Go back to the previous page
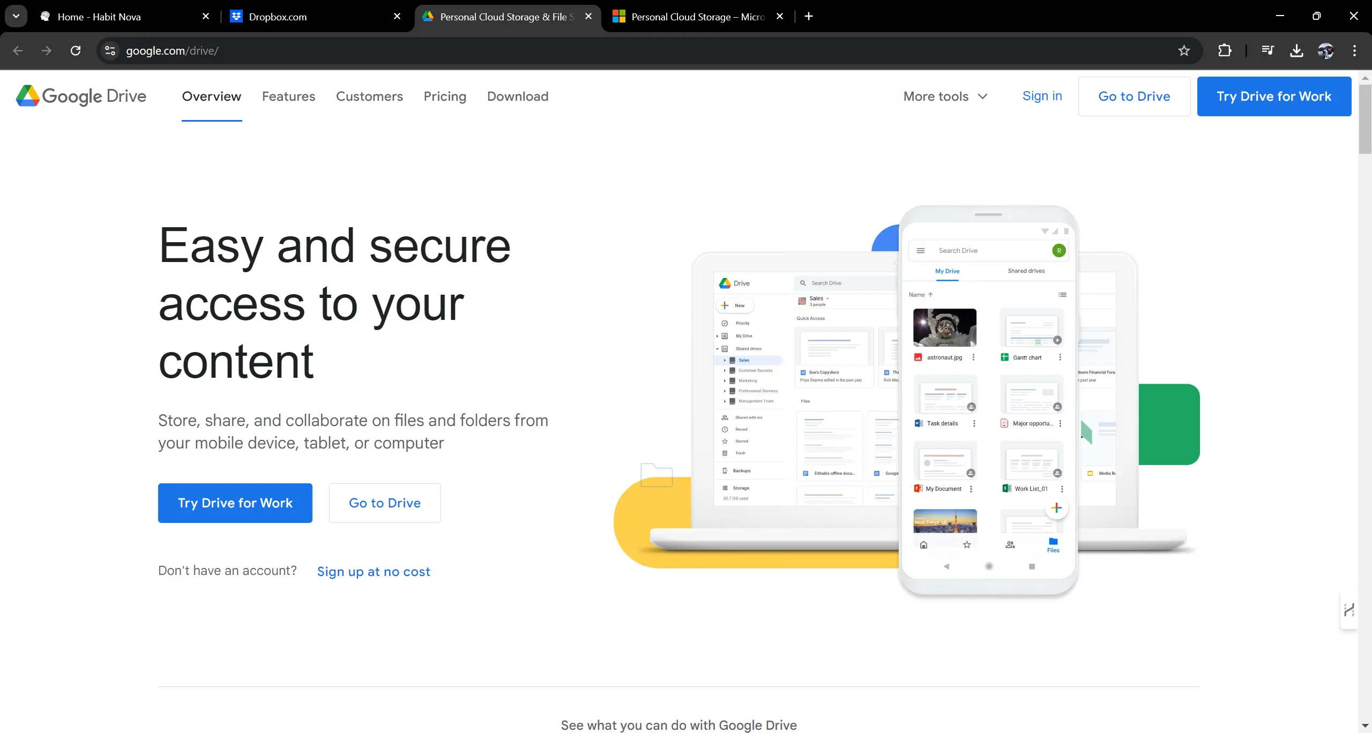The width and height of the screenshot is (1372, 733). [18, 51]
